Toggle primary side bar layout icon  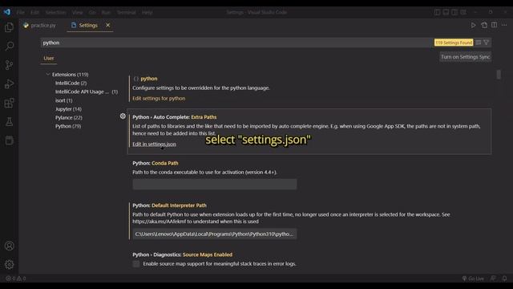tap(437, 12)
